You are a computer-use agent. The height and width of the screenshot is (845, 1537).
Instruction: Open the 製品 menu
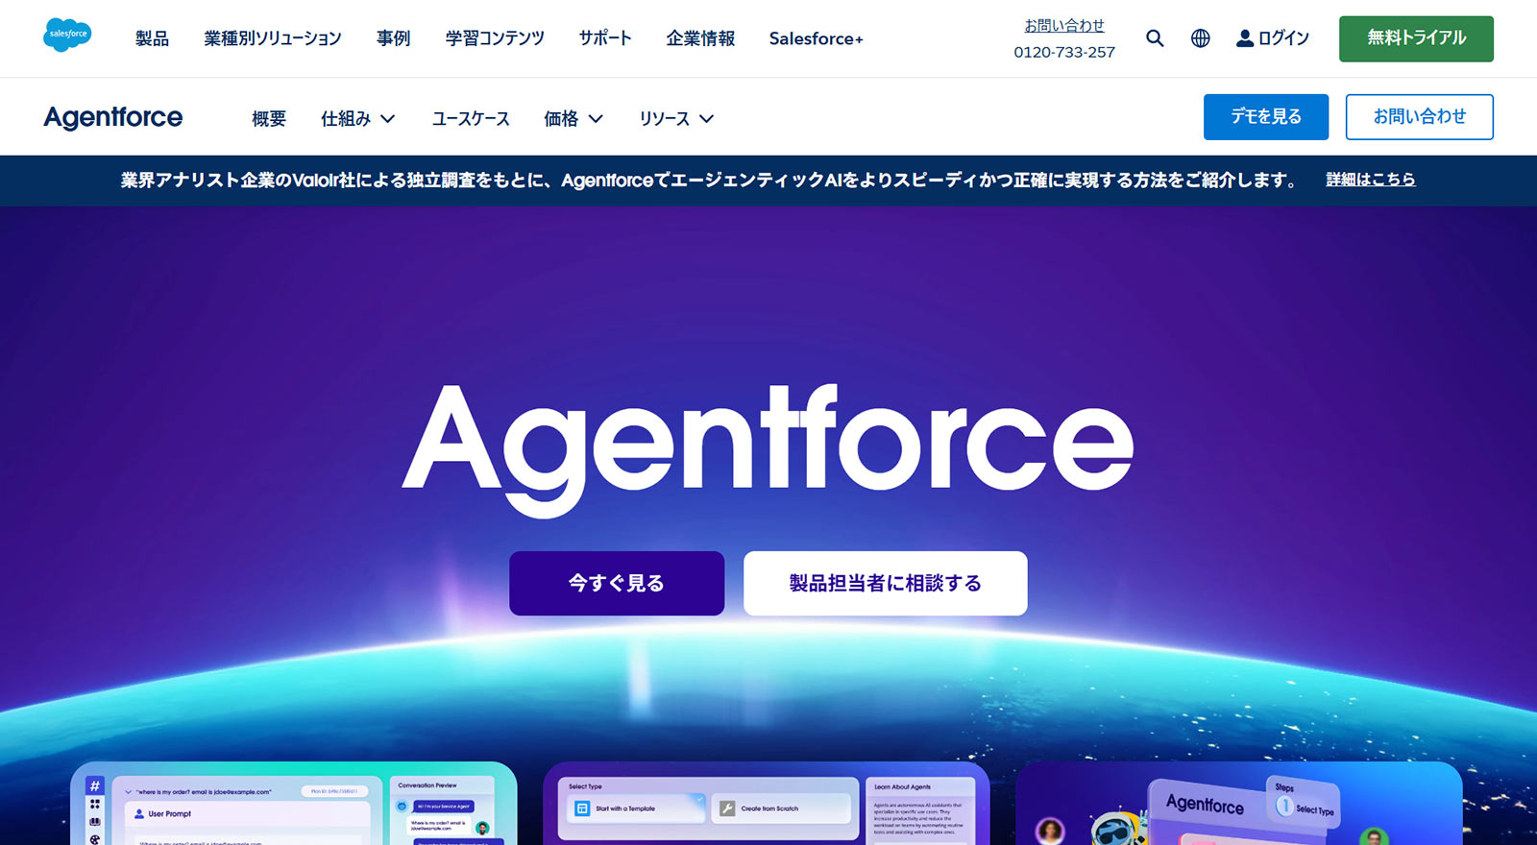coord(152,38)
